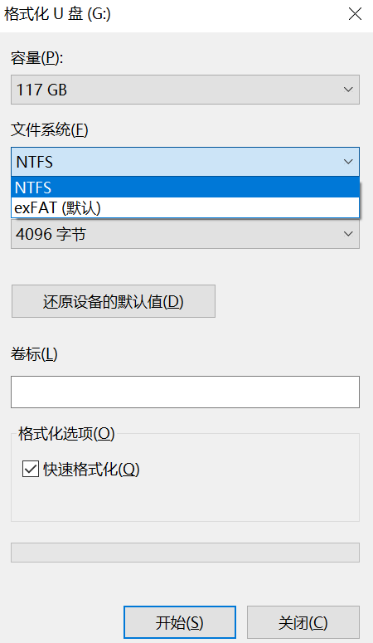Viewport: 373px width, 643px height.
Task: Click the 快速格式化(Q) label text
Action: (x=91, y=469)
